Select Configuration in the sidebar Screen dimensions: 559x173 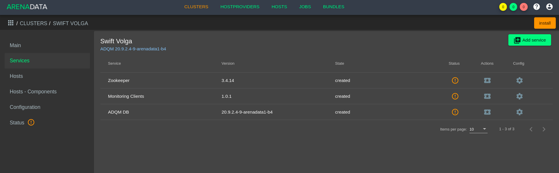[47, 107]
